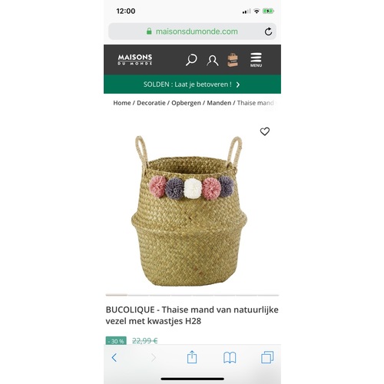Open the Decoratie breadcrumb link
The image size is (384, 384).
tap(151, 103)
